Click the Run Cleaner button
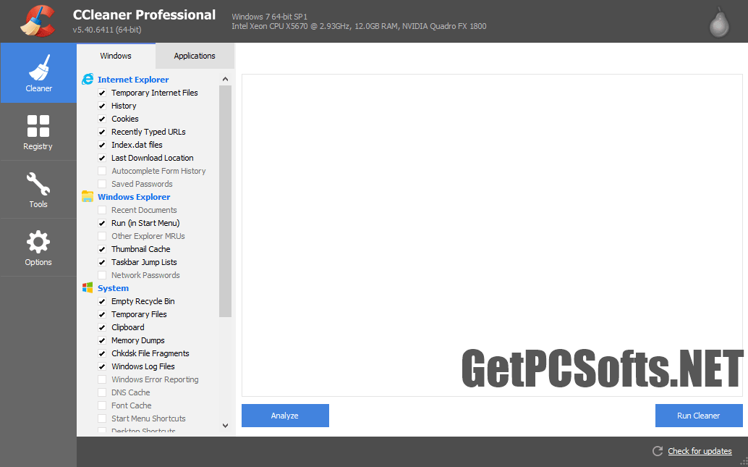Screen dimensions: 748x467 tap(699, 416)
